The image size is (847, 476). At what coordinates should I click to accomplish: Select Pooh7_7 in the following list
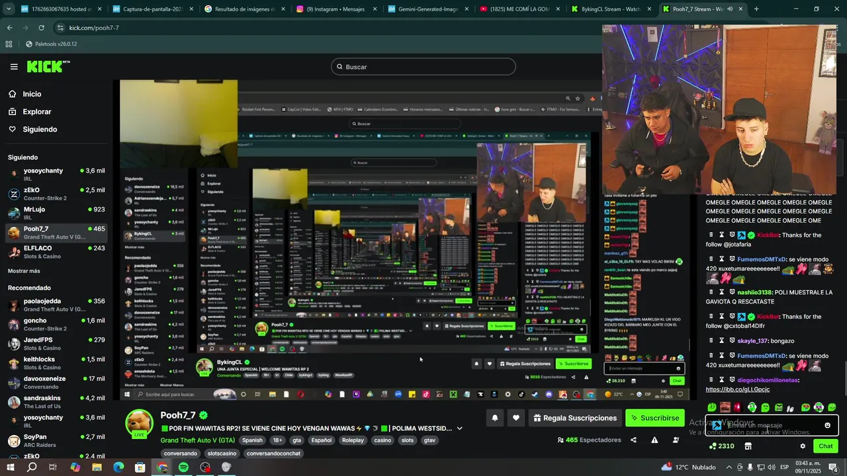tap(56, 233)
